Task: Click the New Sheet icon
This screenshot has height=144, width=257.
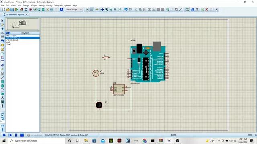Action: click(x=202, y=10)
